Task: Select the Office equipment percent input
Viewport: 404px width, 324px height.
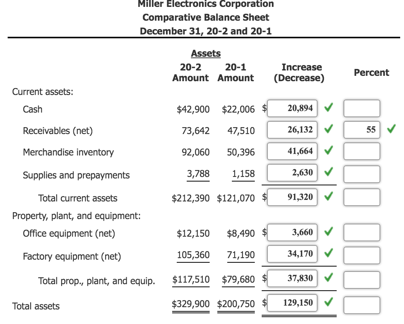Action: (x=361, y=232)
